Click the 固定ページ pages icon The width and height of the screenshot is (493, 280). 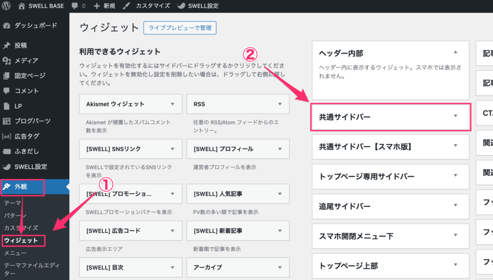(x=6, y=76)
